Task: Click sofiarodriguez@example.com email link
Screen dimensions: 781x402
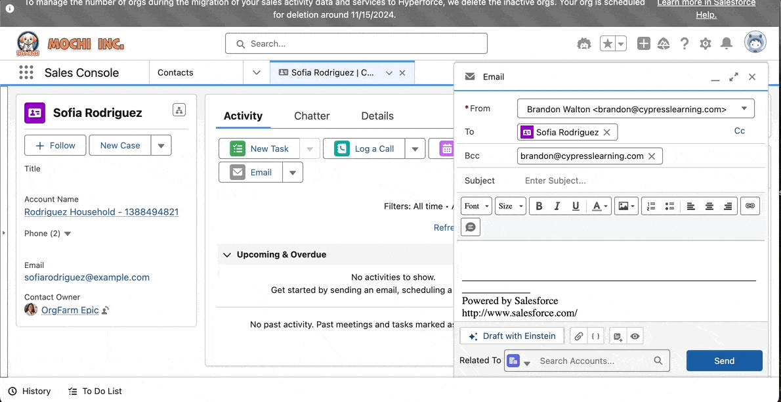Action: point(87,277)
